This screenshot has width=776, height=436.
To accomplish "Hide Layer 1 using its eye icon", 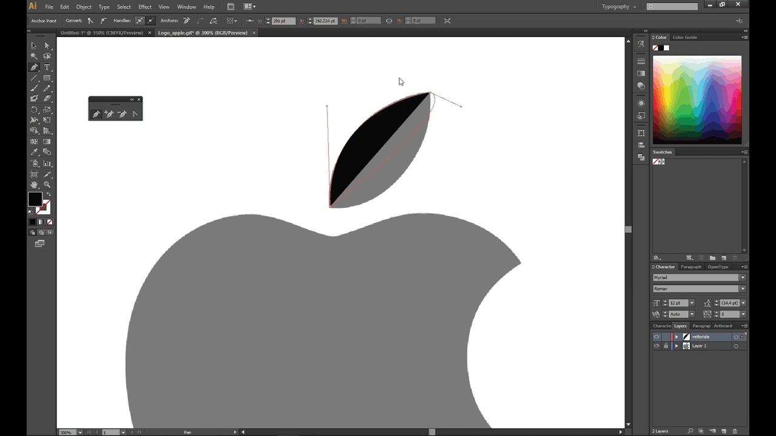I will click(x=657, y=346).
